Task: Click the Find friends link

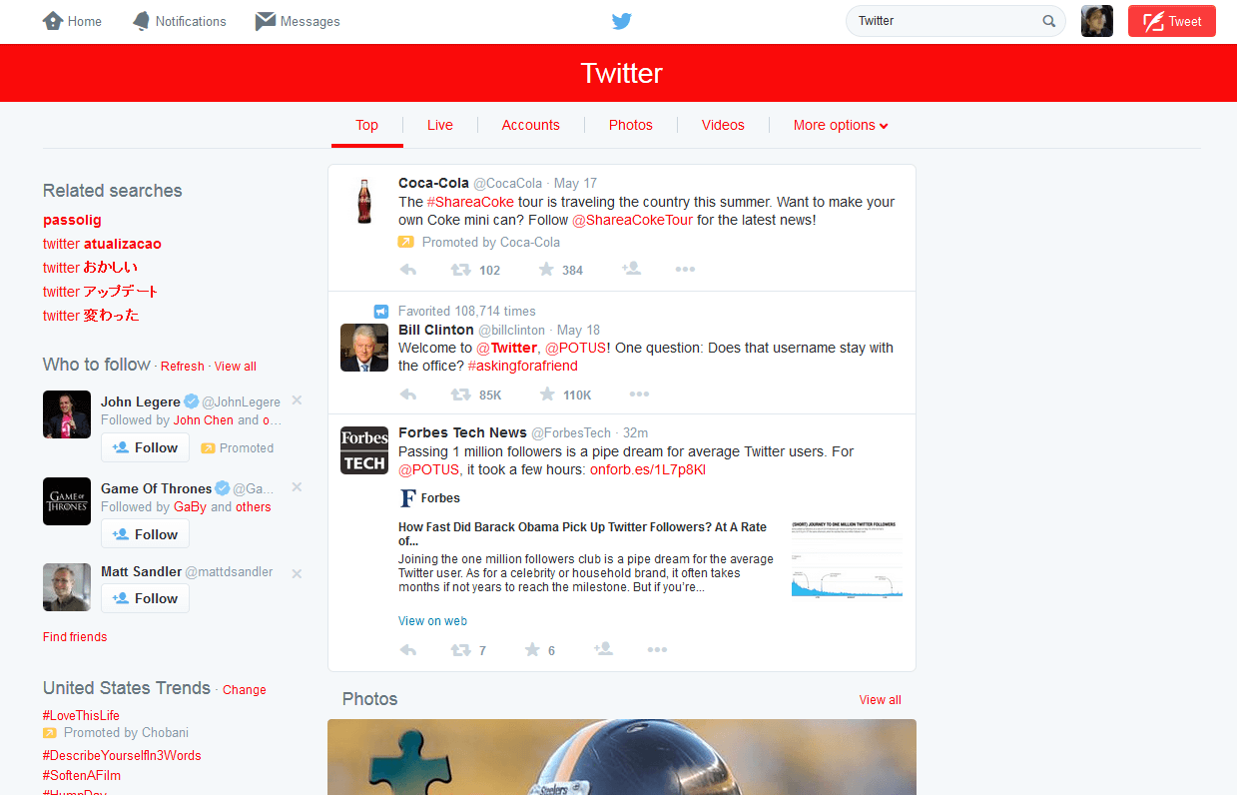Action: (75, 637)
